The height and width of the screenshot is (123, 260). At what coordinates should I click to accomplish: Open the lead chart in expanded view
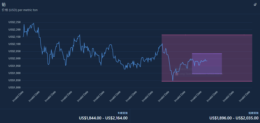[x=255, y=5]
